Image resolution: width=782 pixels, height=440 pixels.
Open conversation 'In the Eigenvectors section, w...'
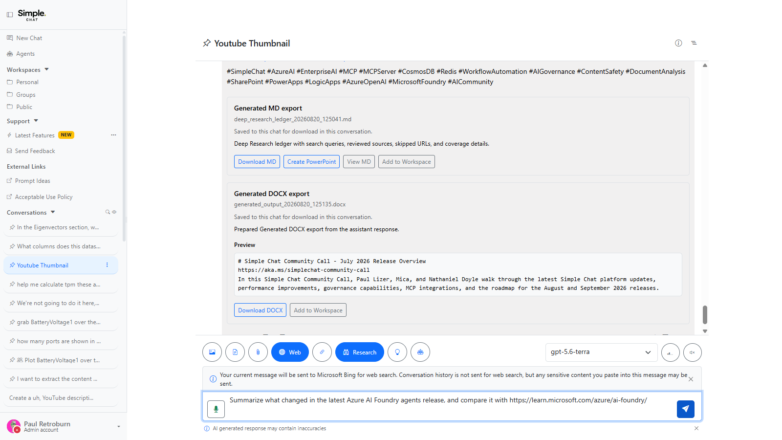[58, 227]
